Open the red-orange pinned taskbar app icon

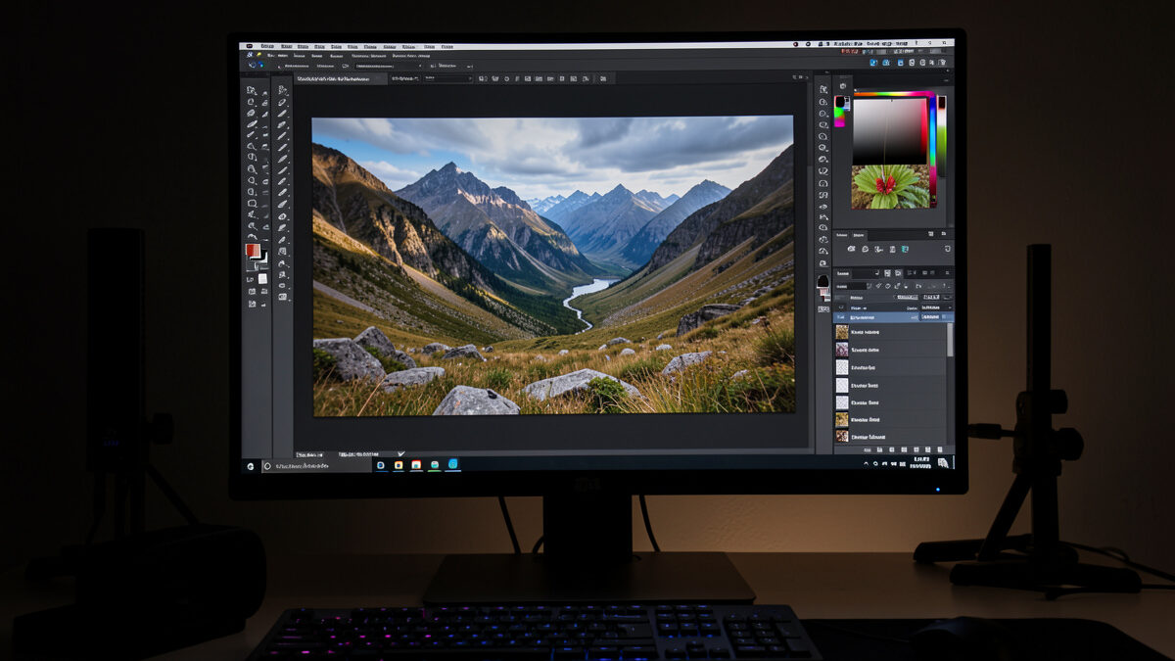coord(416,465)
